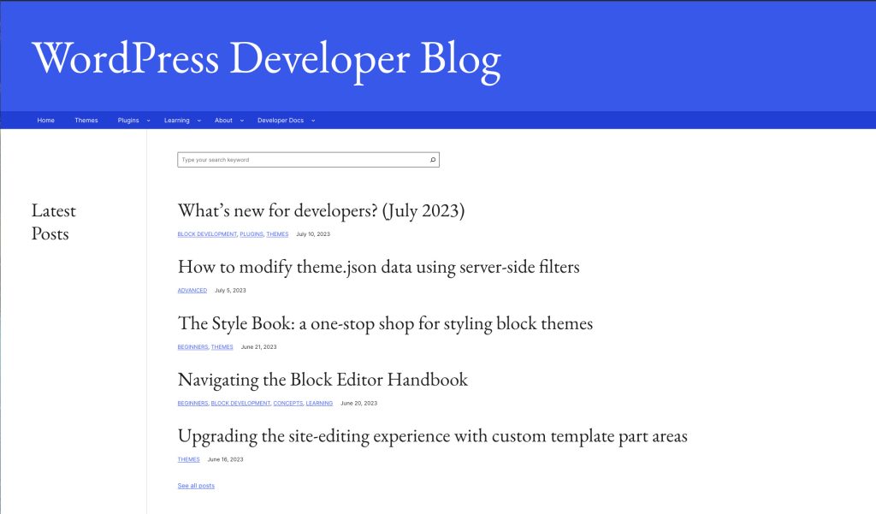
Task: Open the theme.json server-side filters post
Action: 379,267
